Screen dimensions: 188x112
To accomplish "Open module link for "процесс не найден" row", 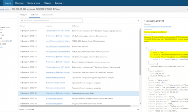I will coord(55,78).
